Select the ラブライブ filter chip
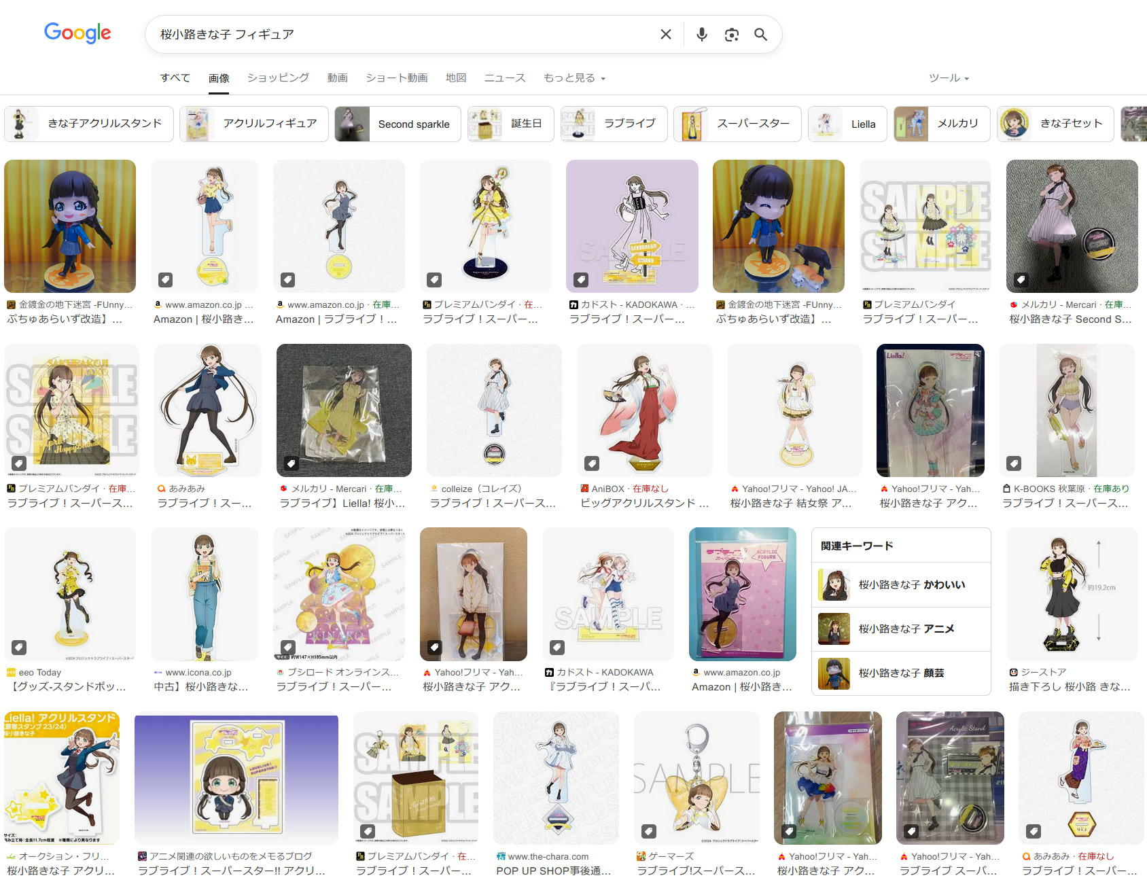 pos(614,124)
